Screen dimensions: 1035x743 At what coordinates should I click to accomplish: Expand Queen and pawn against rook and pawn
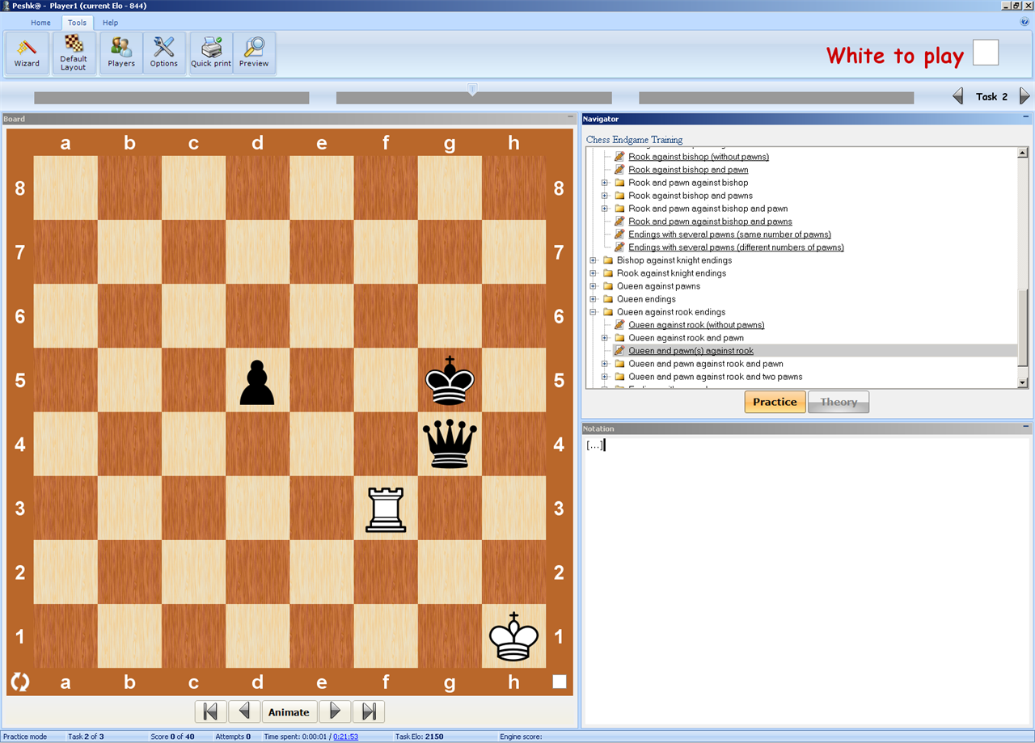tap(604, 364)
